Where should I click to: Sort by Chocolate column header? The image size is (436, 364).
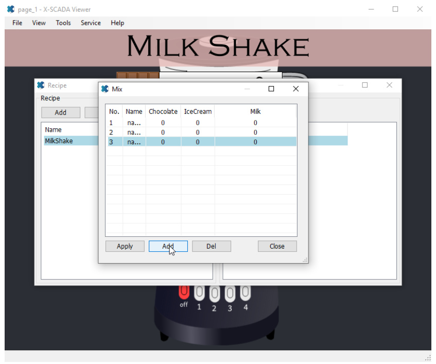(163, 112)
